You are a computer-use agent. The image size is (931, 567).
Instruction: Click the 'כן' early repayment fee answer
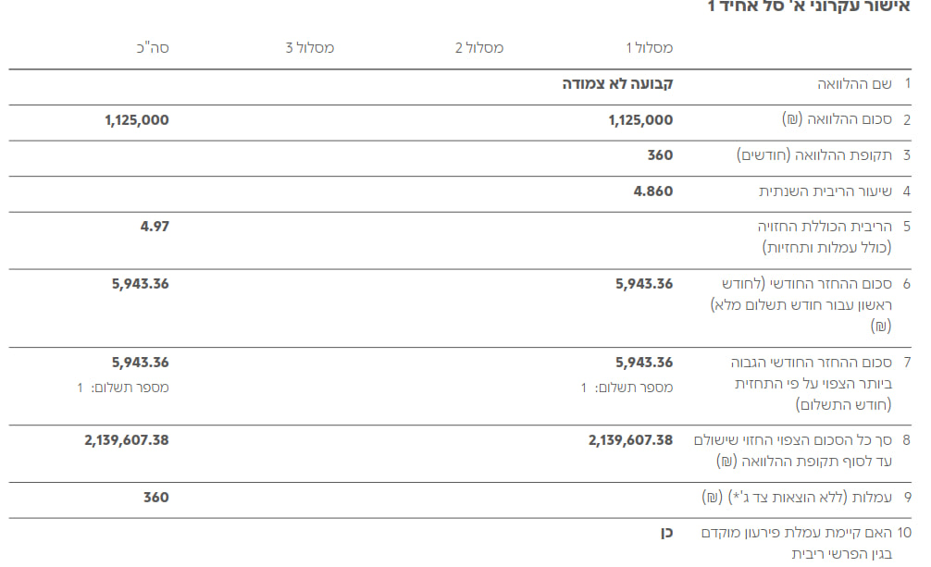pyautogui.click(x=664, y=533)
